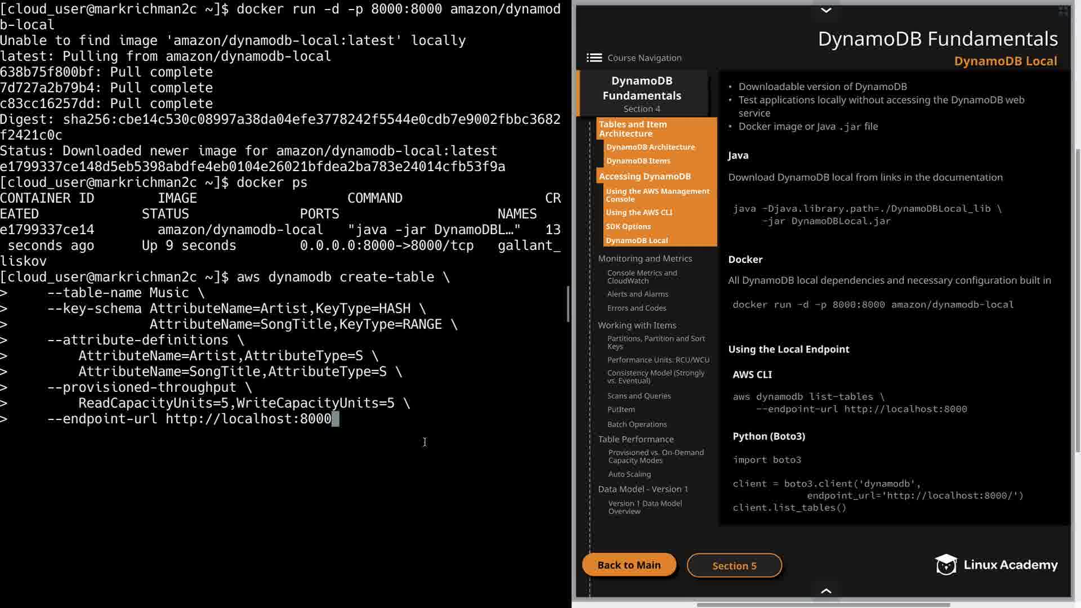Click the horizontal scrollbar at bottom
1081x608 pixels.
click(823, 605)
